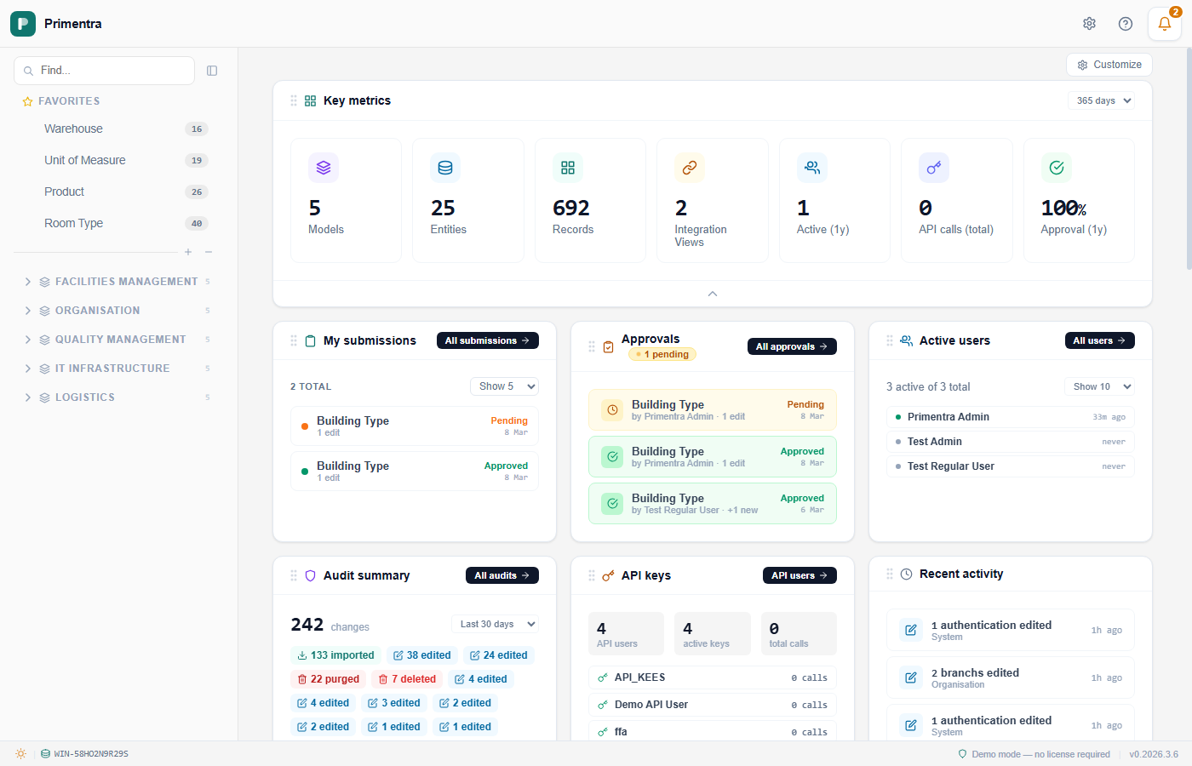Open the Last 30 days dropdown
This screenshot has height=766, width=1192.
(x=495, y=624)
